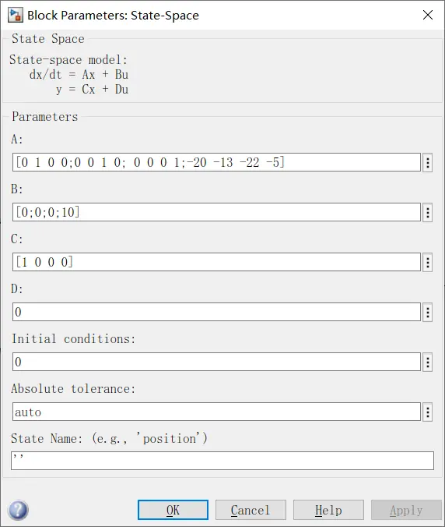
Task: Click the greyed-out Apply button
Action: click(x=406, y=510)
